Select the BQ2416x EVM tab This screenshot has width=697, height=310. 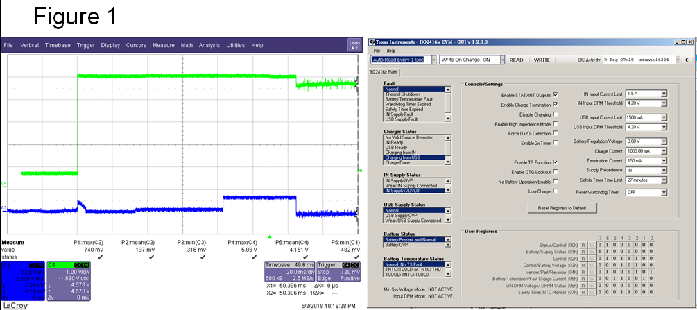click(384, 72)
